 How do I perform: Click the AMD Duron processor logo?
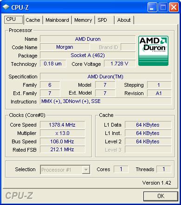[x=153, y=51]
